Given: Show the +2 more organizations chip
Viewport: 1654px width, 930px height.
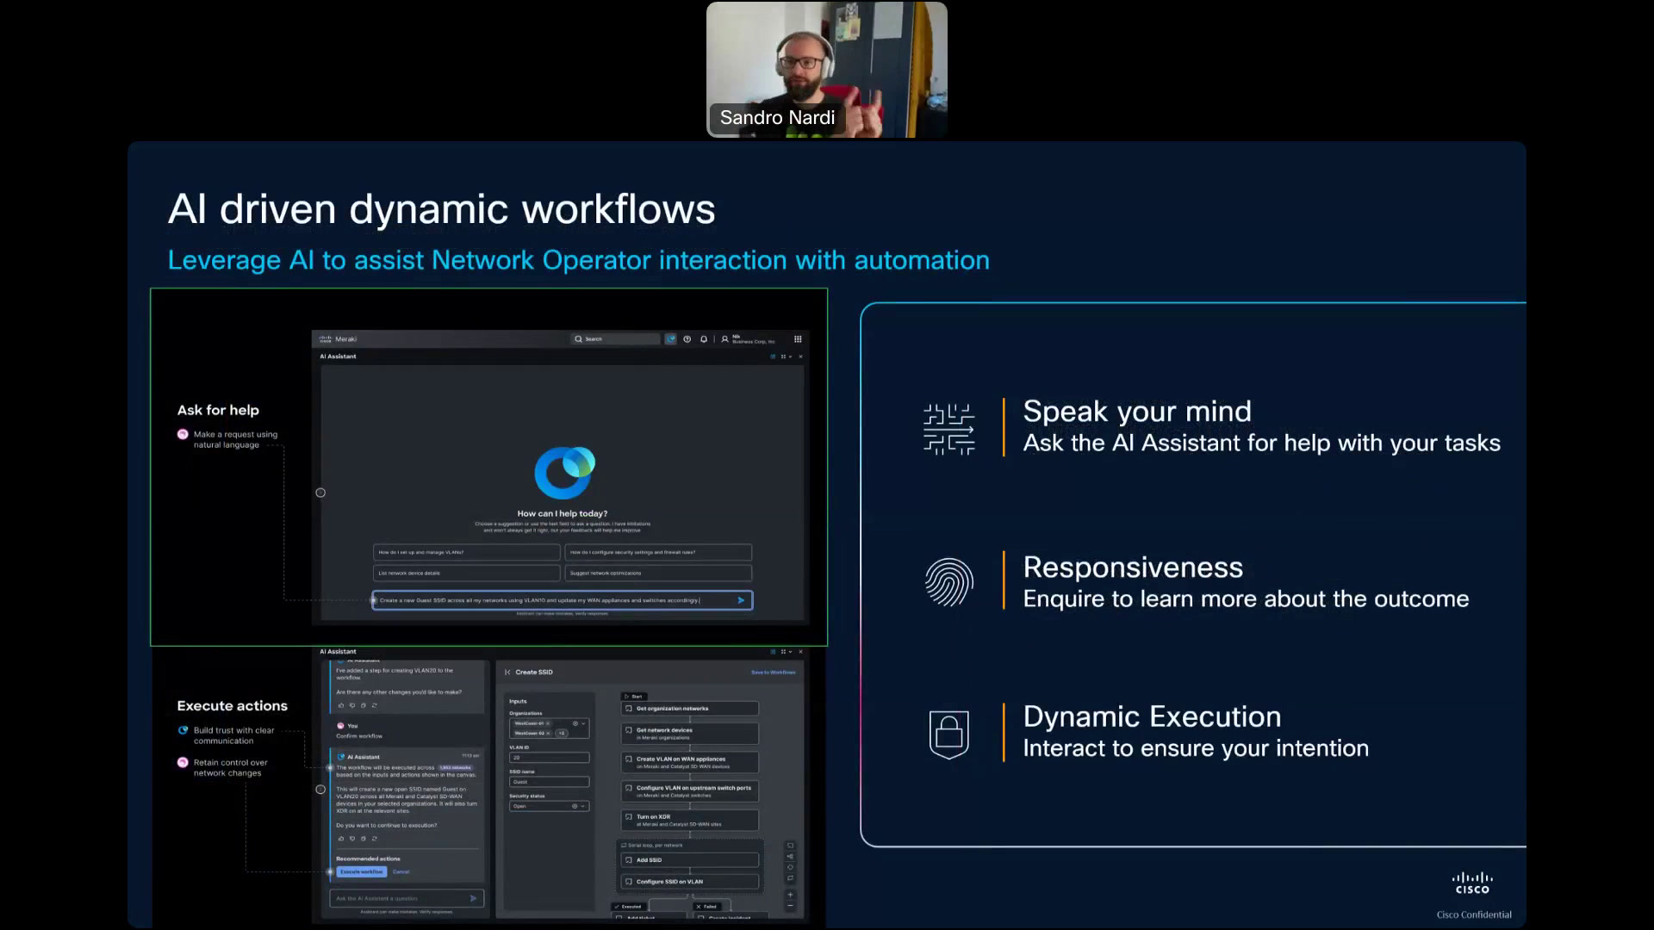Looking at the screenshot, I should pyautogui.click(x=562, y=733).
